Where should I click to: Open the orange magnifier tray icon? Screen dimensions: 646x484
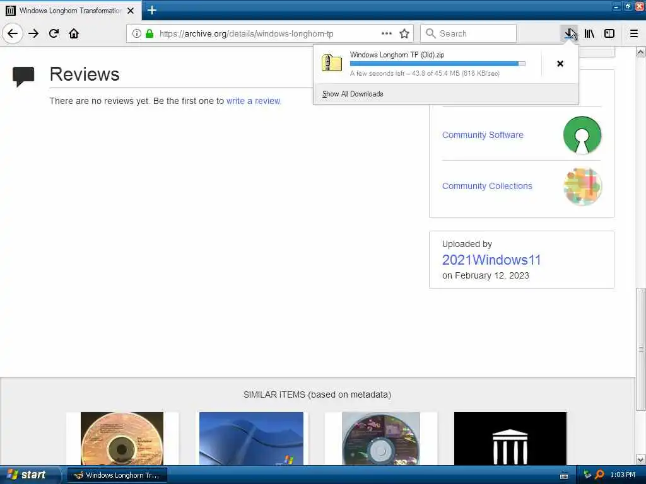[x=599, y=475]
